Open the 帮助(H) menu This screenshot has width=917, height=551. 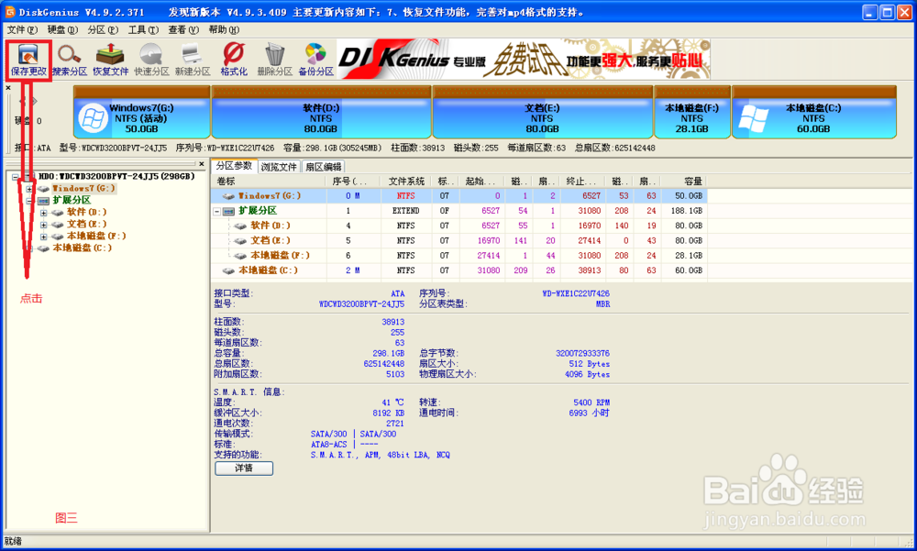click(224, 30)
